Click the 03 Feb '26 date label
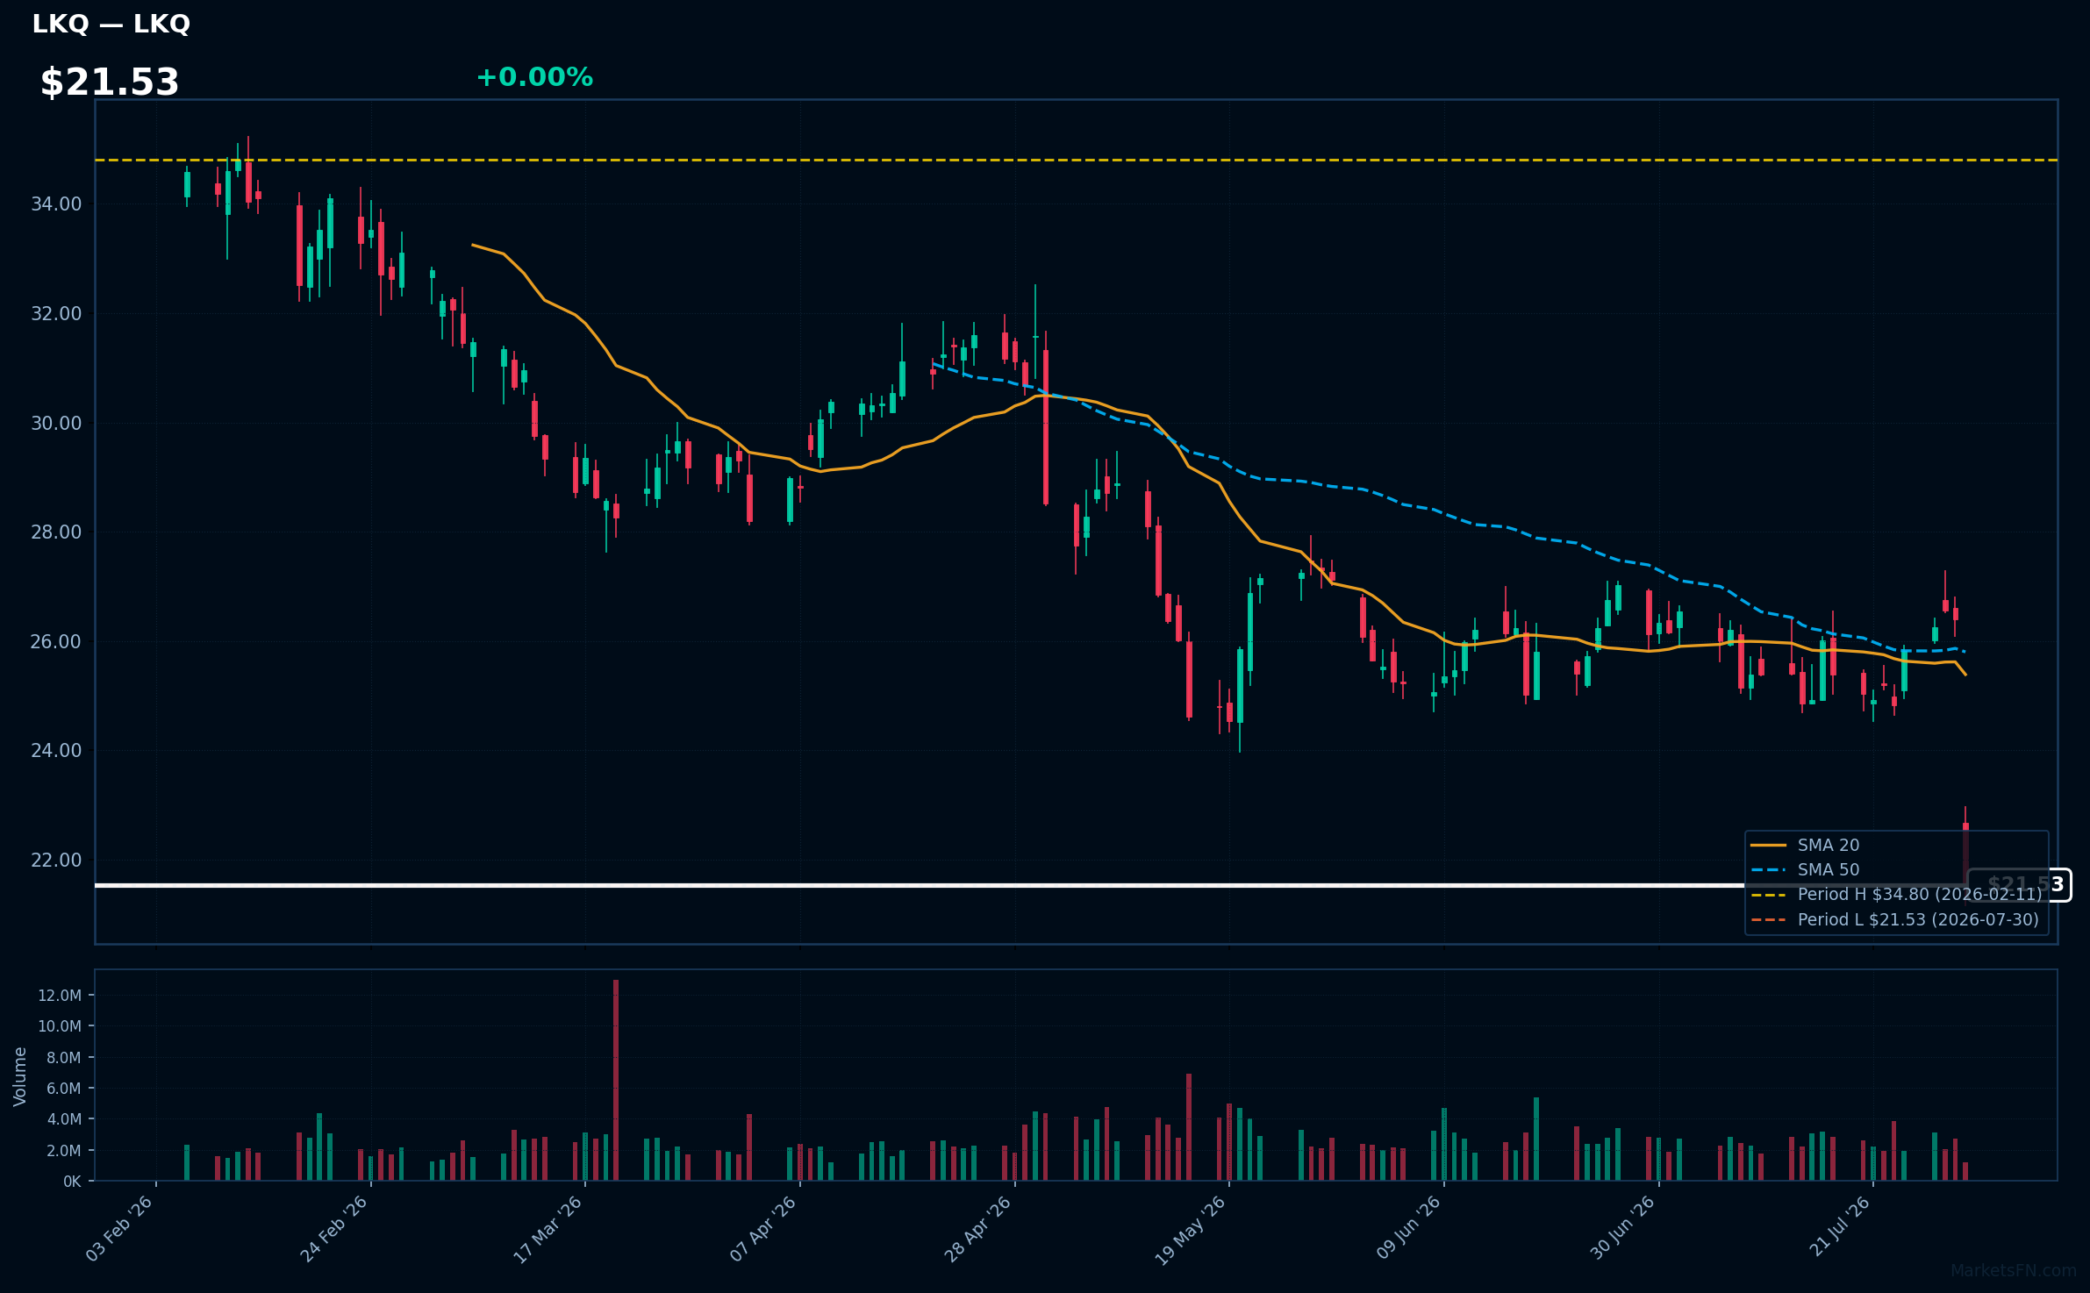This screenshot has height=1293, width=2090. click(119, 1228)
